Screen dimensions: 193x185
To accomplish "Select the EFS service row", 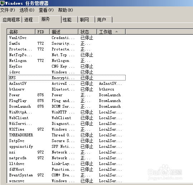I will point(67,78).
